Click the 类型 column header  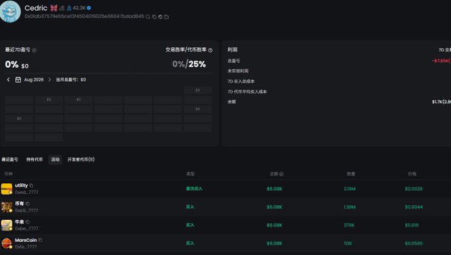(x=191, y=174)
